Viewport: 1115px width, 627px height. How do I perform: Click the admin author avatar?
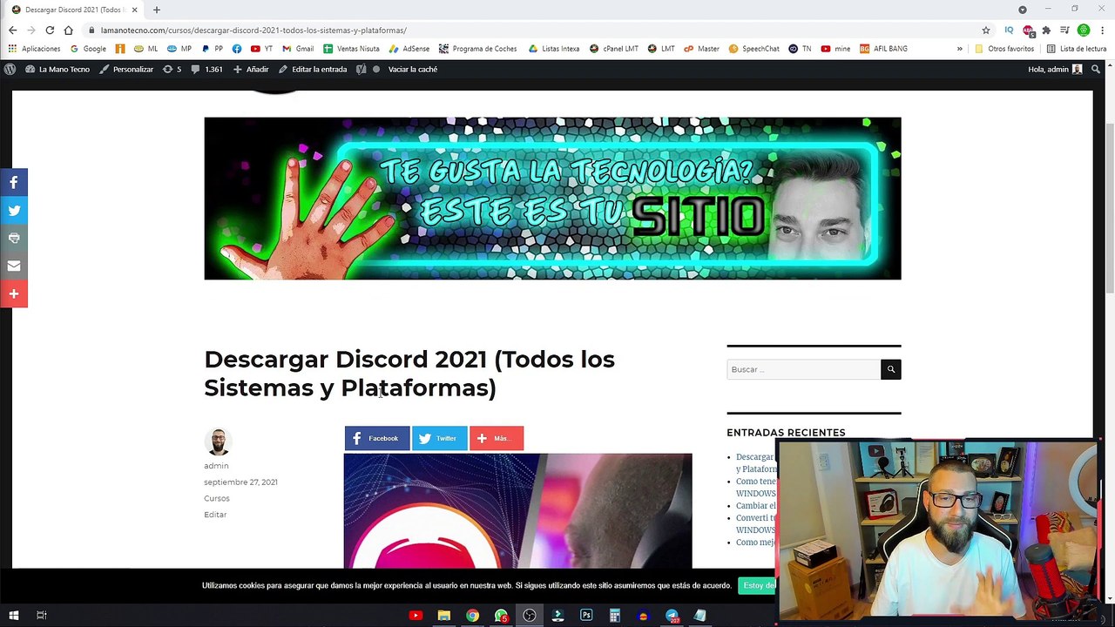click(x=218, y=442)
